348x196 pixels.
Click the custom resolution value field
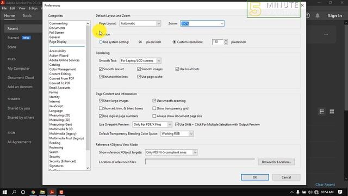pyautogui.click(x=217, y=42)
